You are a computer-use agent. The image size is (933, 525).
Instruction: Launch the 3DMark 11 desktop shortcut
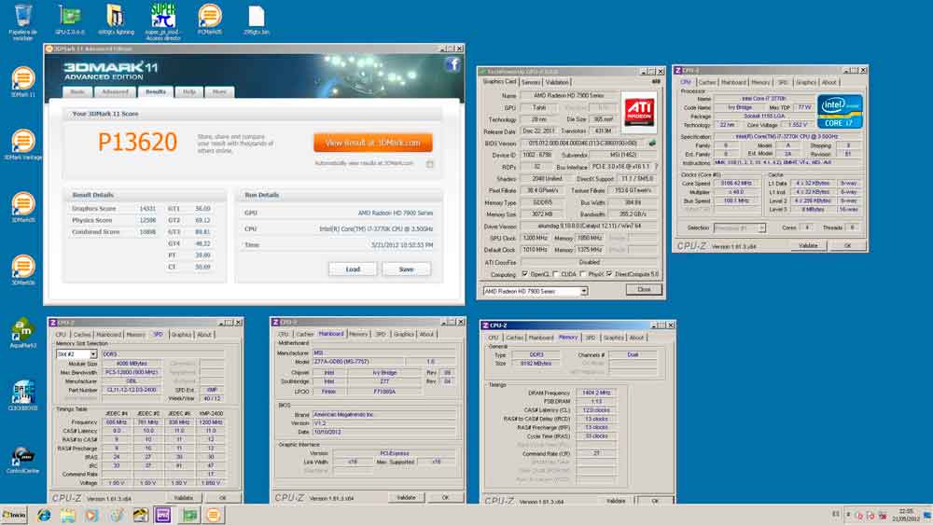tap(22, 78)
